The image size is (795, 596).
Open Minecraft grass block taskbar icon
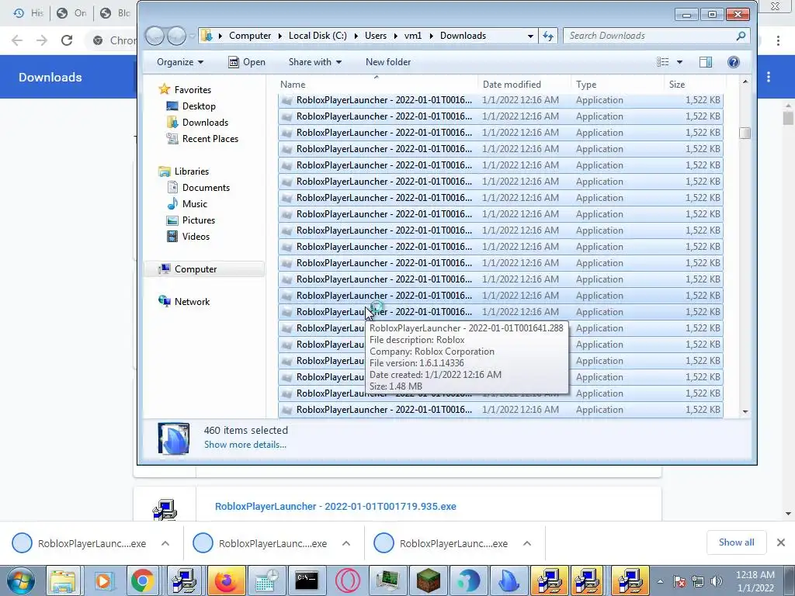click(x=429, y=580)
